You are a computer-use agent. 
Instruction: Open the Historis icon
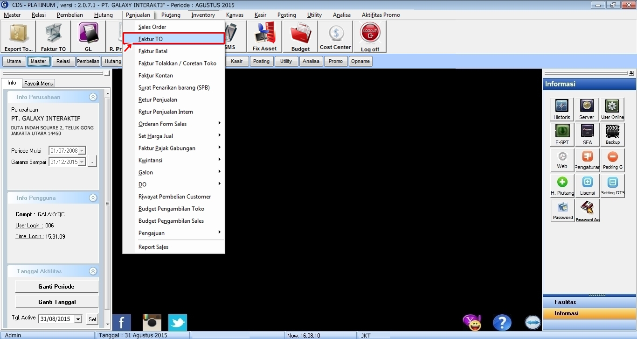(562, 109)
